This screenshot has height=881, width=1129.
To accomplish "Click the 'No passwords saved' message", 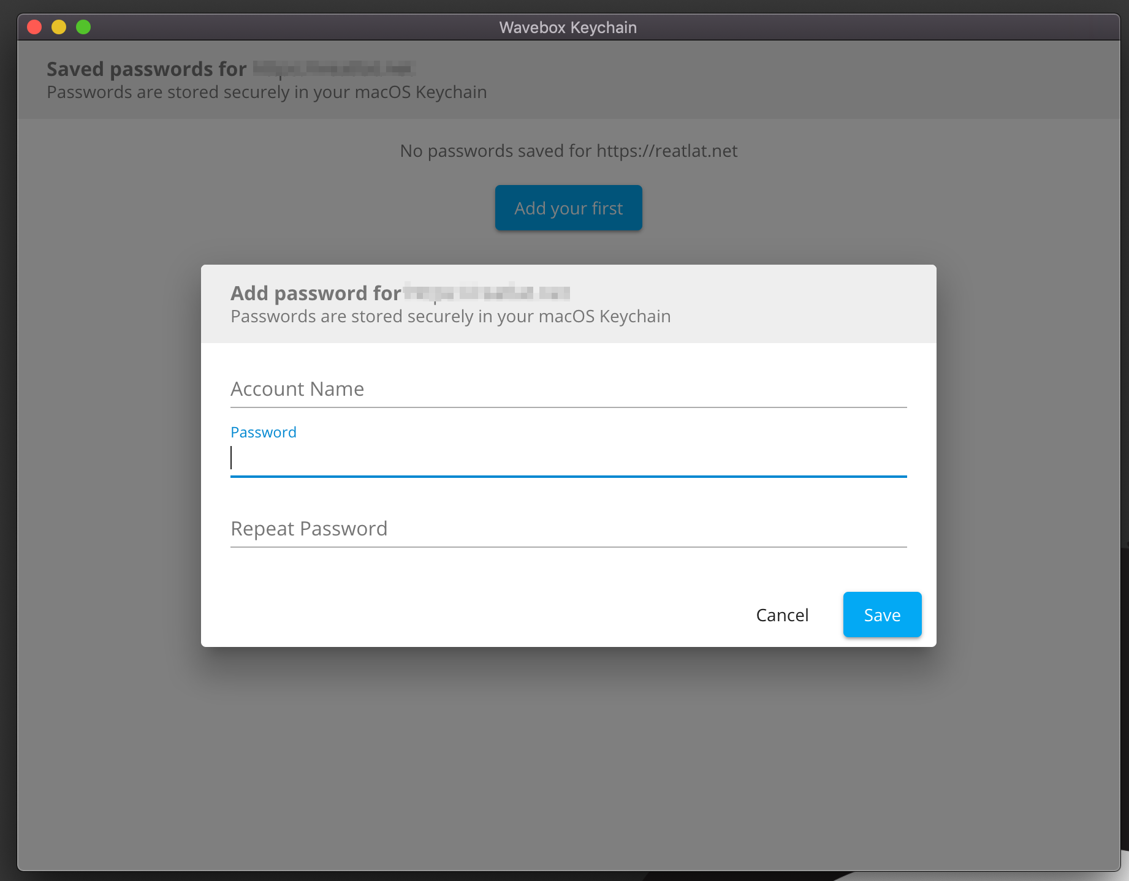I will click(x=568, y=151).
